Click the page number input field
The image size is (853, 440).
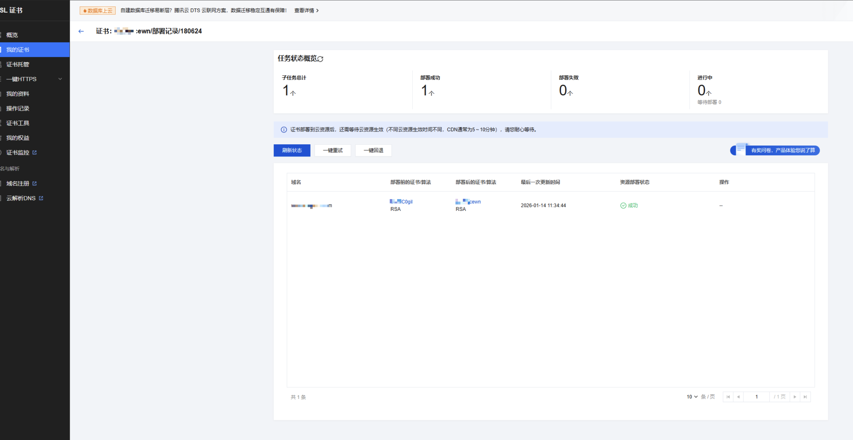[756, 397]
